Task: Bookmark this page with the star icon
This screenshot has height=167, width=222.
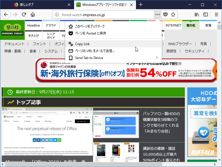Action: 173,14
